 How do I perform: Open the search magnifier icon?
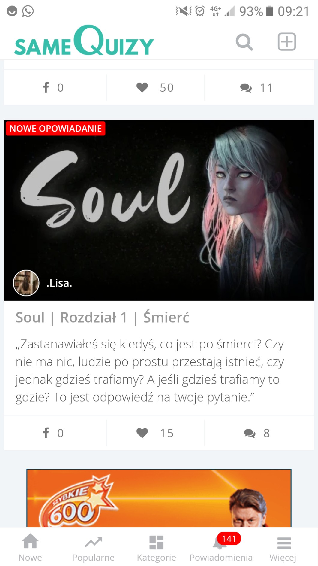coord(244,42)
